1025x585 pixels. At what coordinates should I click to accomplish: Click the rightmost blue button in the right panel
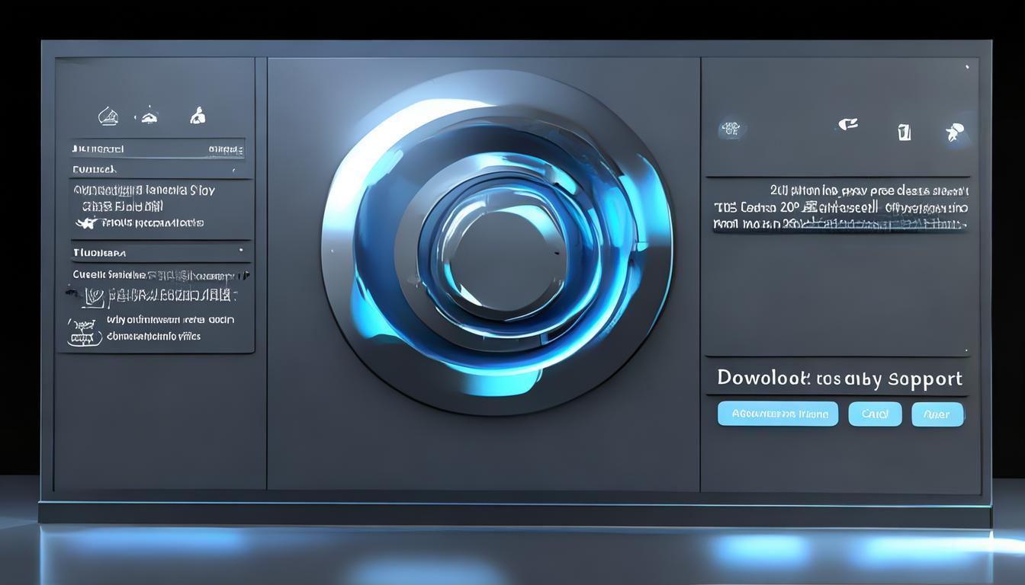pyautogui.click(x=937, y=414)
